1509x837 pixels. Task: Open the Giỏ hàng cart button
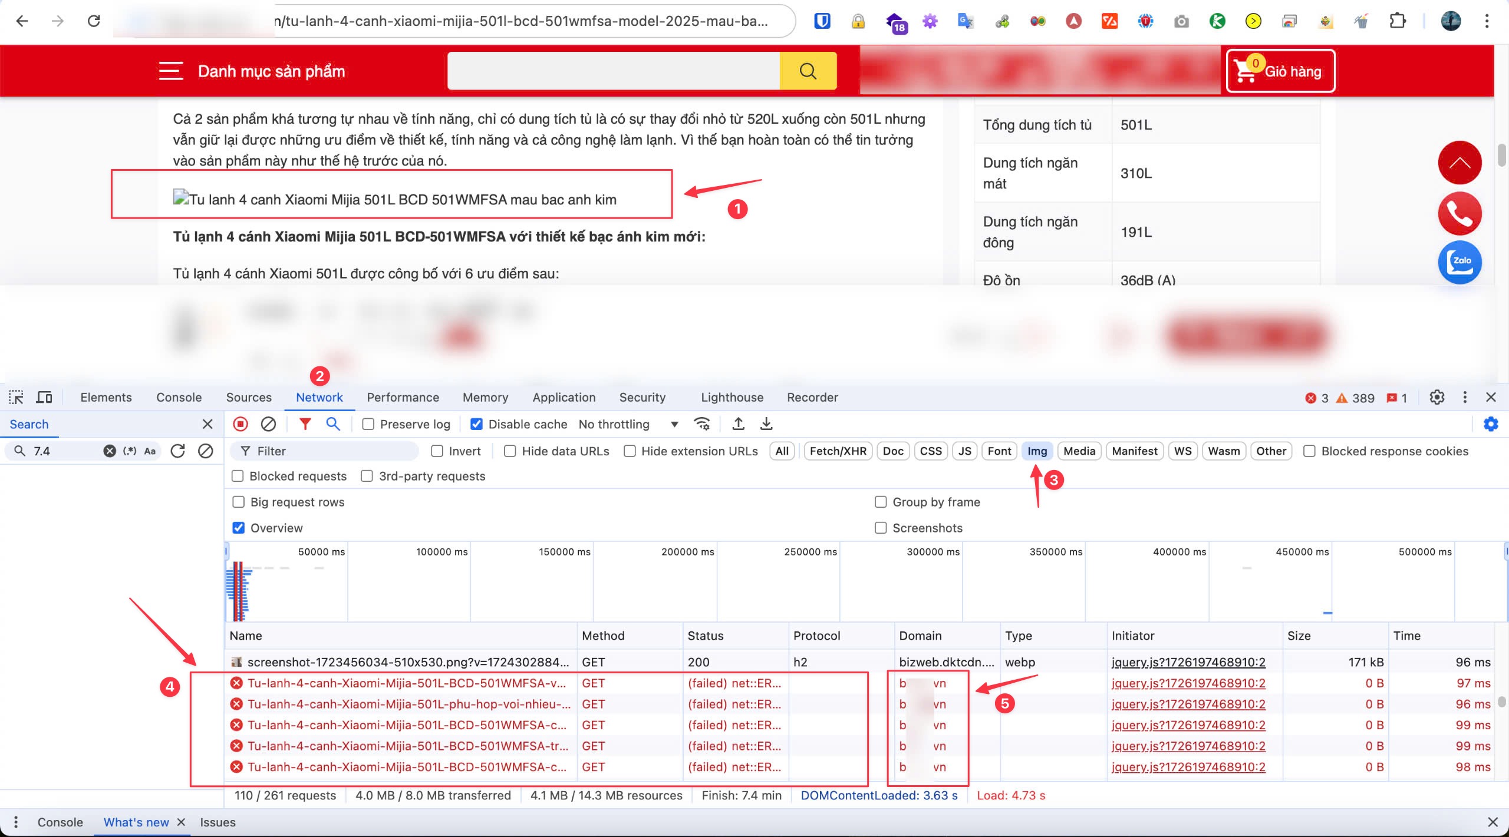(x=1280, y=71)
